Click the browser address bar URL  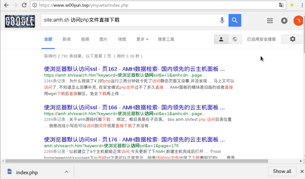point(84,5)
